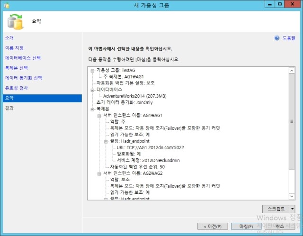Image resolution: width=303 pixels, height=236 pixels.
Task: Select AdventureWorks2014 (207.3MB) row
Action: coord(134,96)
